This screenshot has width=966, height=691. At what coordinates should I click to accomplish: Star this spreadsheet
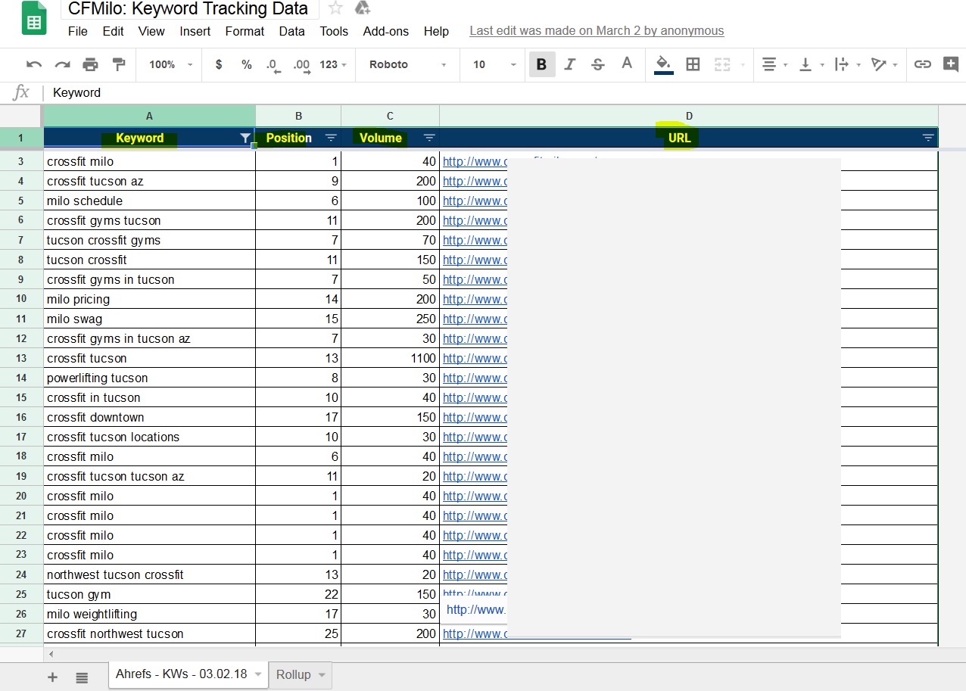(x=335, y=8)
